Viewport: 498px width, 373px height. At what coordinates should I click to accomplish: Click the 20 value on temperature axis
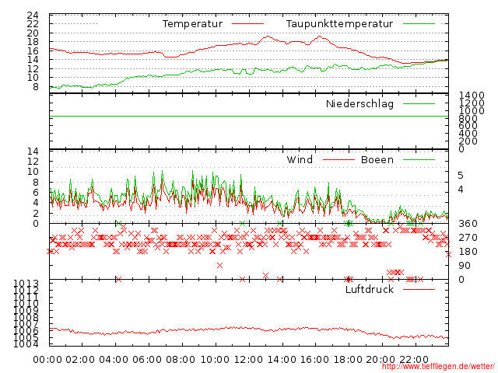coord(33,33)
